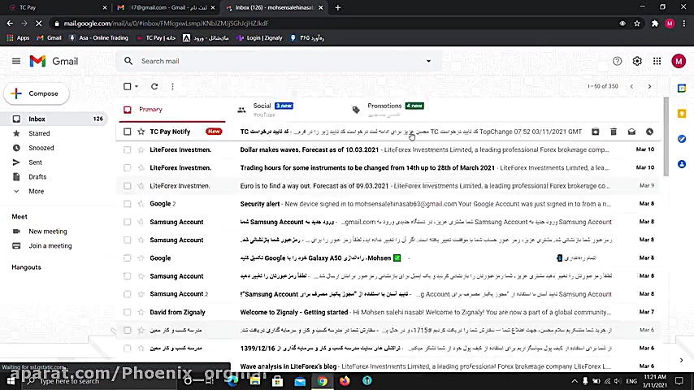This screenshot has height=390, width=694.
Task: Open the More options three-dot menu
Action: (172, 86)
